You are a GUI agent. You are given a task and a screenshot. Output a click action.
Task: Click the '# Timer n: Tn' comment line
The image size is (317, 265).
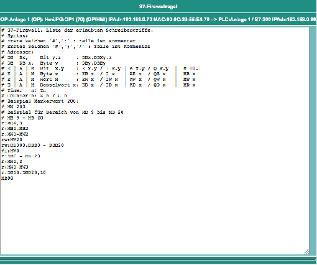pyautogui.click(x=24, y=90)
